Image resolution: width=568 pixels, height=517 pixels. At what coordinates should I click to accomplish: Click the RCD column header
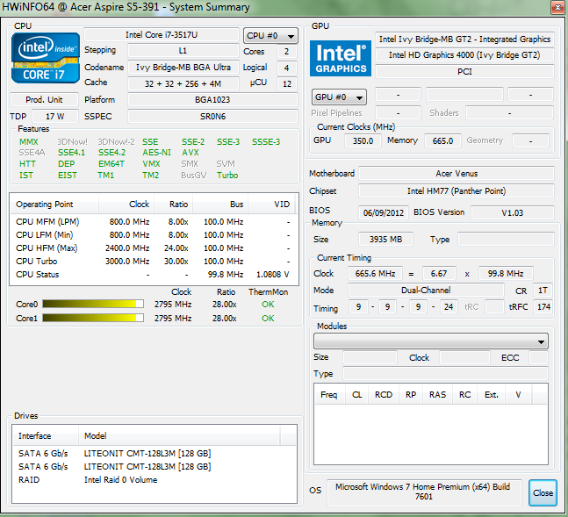pos(384,394)
